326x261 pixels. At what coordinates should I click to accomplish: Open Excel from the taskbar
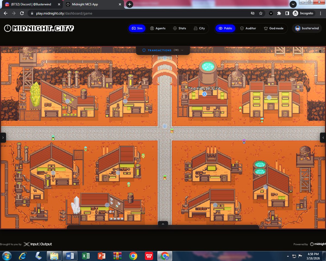(x=86, y=256)
